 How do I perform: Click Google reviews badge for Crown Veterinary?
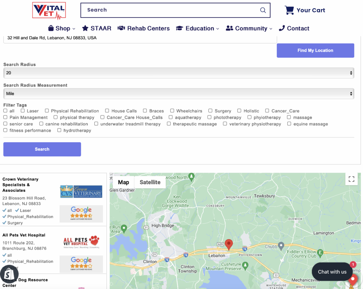(81, 214)
